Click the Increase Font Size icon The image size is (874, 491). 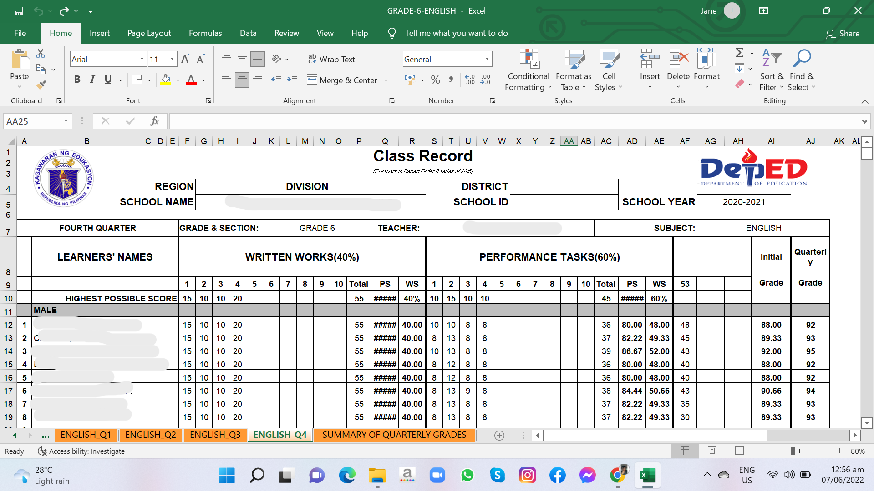[x=185, y=59]
